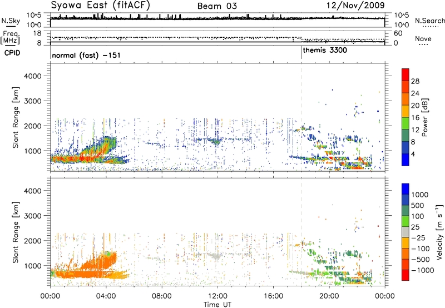The image size is (445, 308).
Task: Click the '08:00' time tick label
Action: [x=162, y=296]
